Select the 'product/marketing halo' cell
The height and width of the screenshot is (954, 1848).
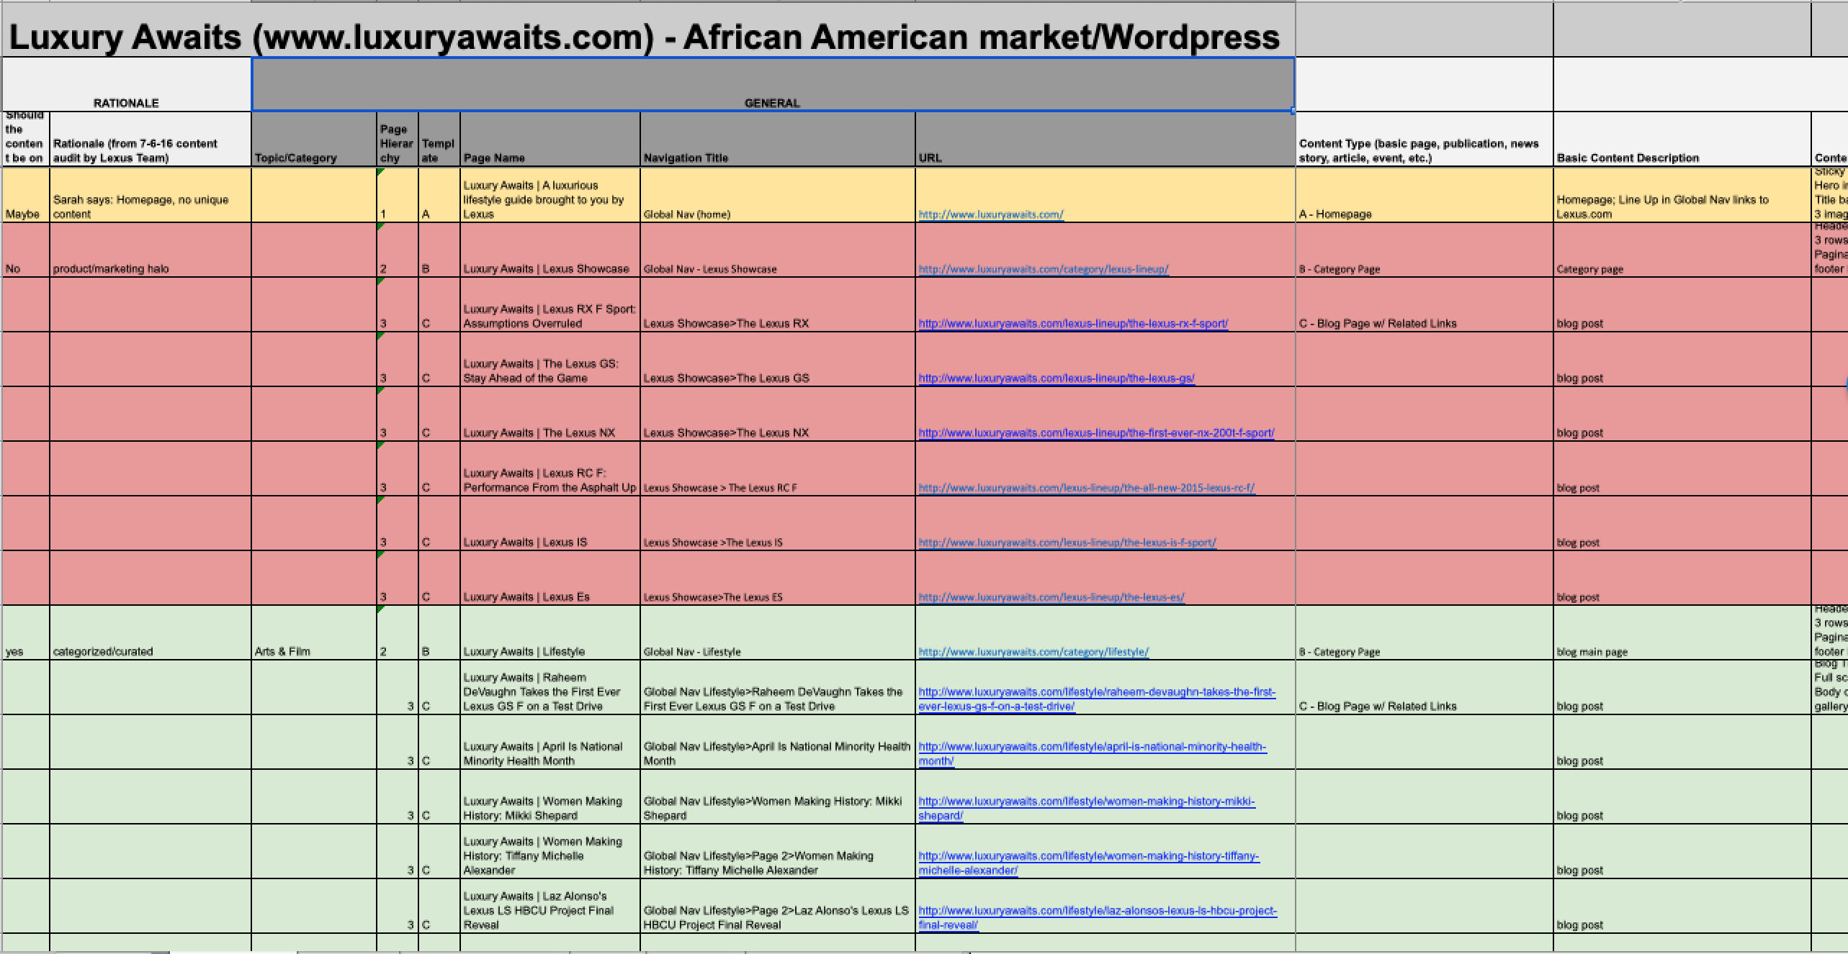coord(151,250)
